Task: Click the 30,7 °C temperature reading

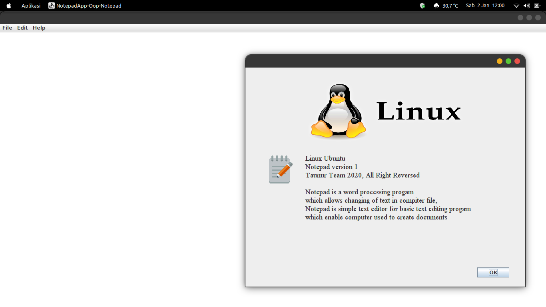Action: [x=449, y=6]
